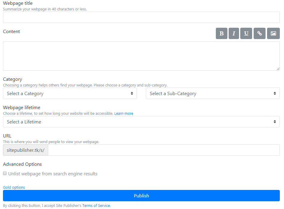Focus the Webpage title input field
The height and width of the screenshot is (209, 284).
[141, 17]
